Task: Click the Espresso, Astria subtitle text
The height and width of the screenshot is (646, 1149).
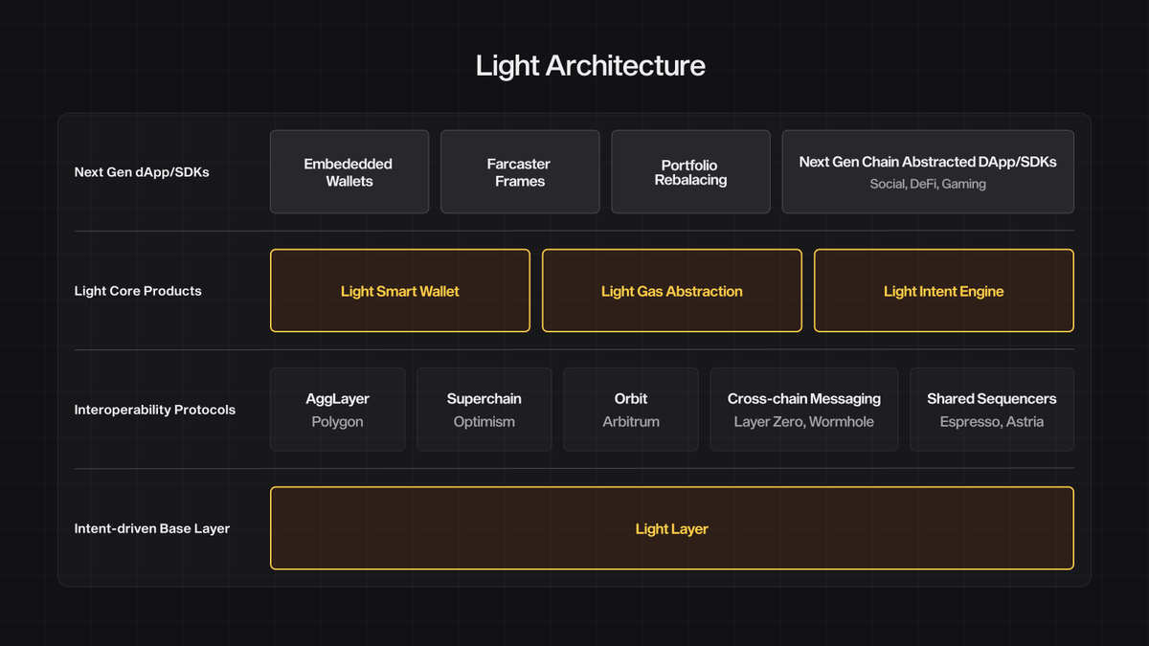Action: coord(991,422)
